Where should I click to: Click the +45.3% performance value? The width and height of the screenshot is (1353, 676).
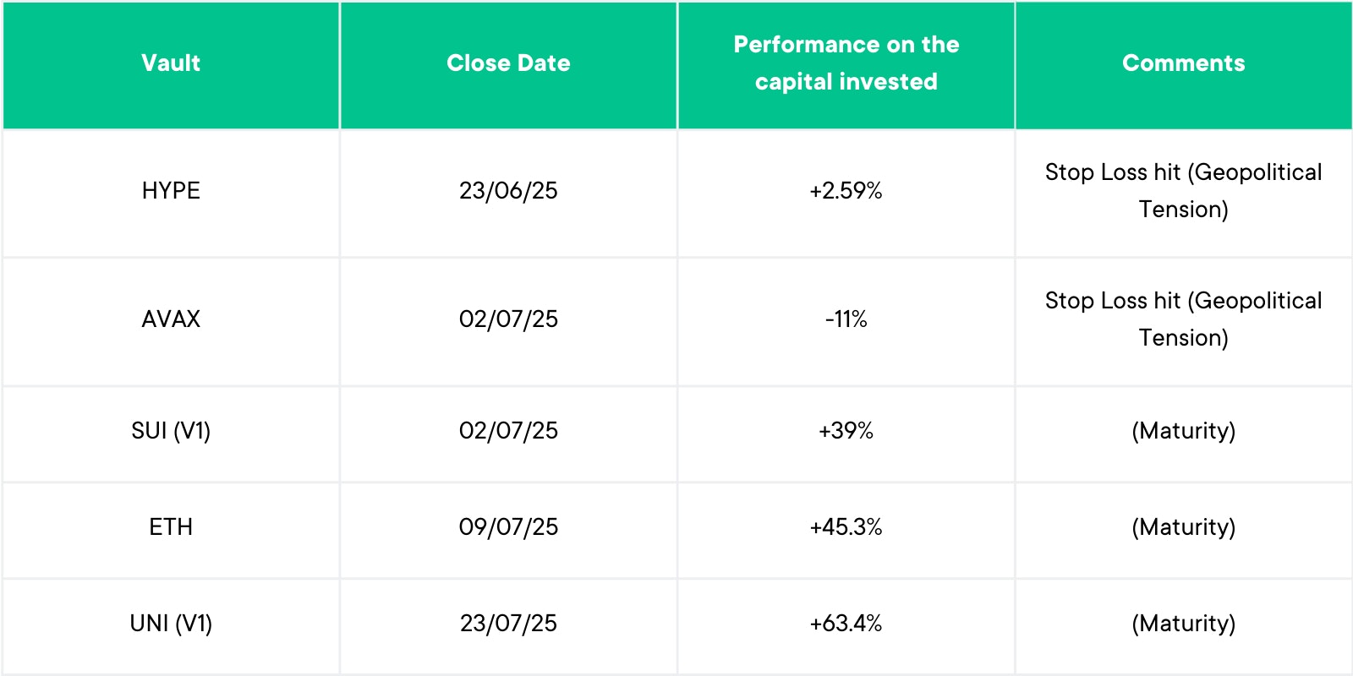click(846, 527)
